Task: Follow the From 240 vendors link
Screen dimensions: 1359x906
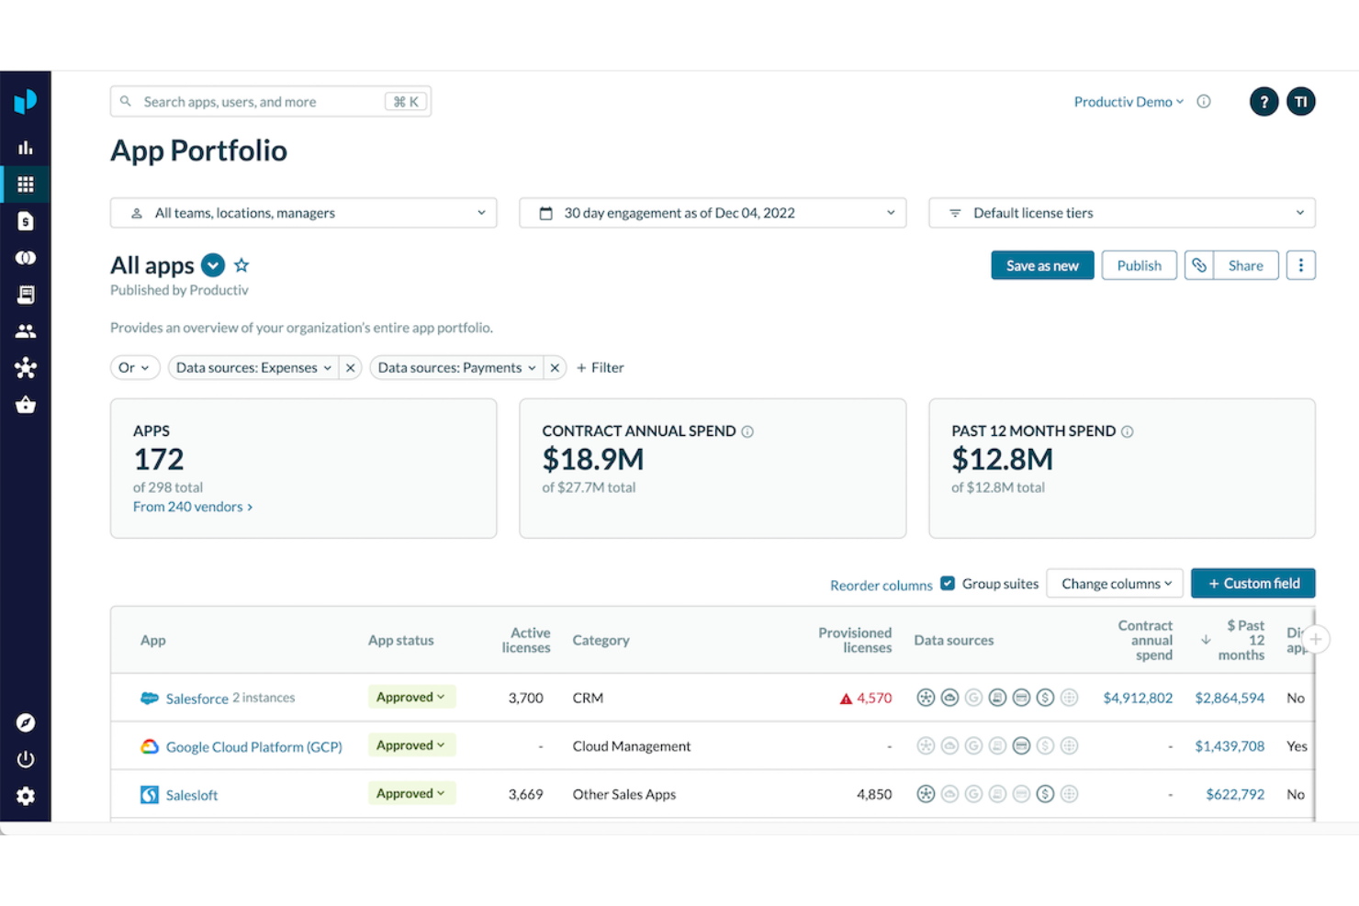Action: (x=192, y=506)
